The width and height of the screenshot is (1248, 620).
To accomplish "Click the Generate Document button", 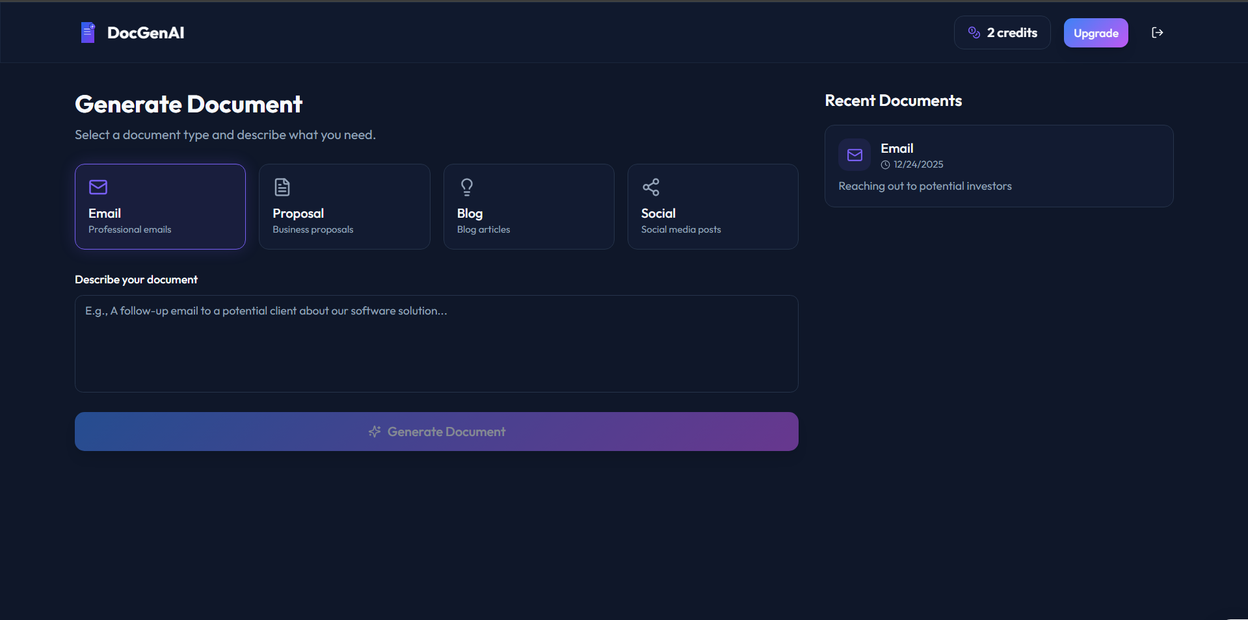I will [x=436, y=432].
